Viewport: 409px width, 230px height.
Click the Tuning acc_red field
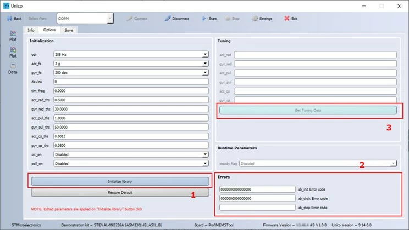(x=316, y=55)
